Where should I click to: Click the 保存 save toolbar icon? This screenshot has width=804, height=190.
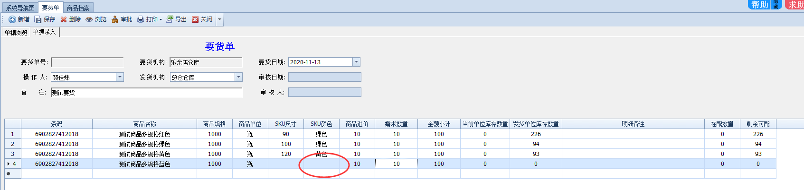point(38,19)
